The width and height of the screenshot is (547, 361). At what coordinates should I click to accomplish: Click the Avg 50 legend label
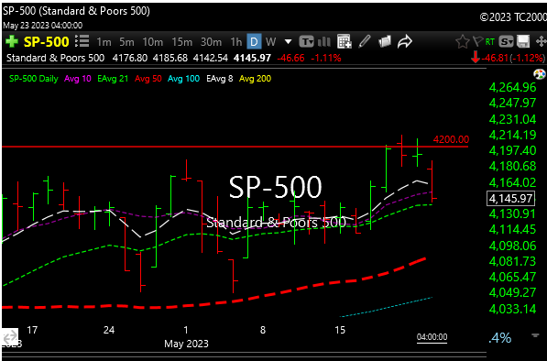pyautogui.click(x=148, y=79)
